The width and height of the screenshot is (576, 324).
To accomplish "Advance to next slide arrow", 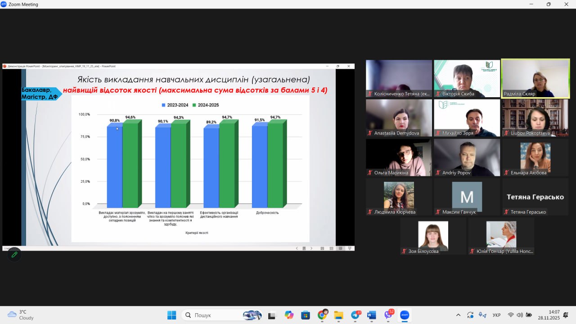I will point(311,248).
